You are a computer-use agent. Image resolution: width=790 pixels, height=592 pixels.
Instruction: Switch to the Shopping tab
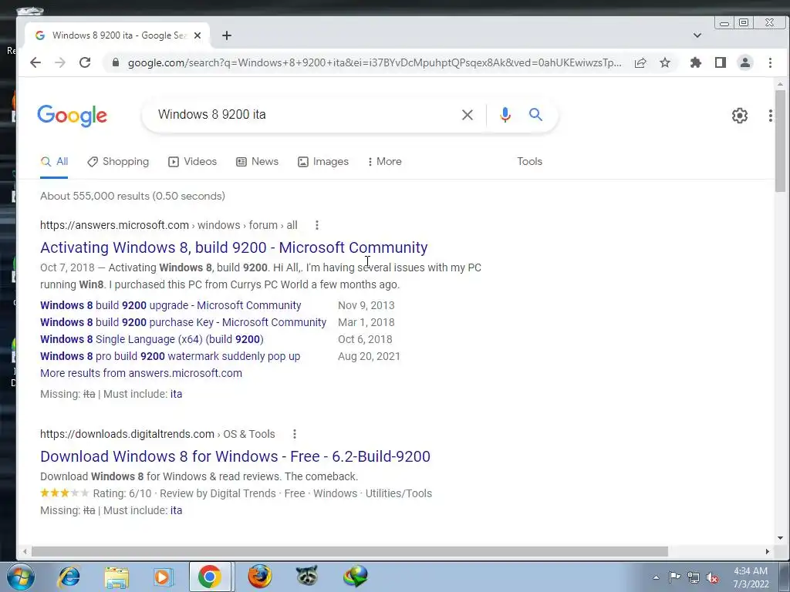click(x=118, y=162)
